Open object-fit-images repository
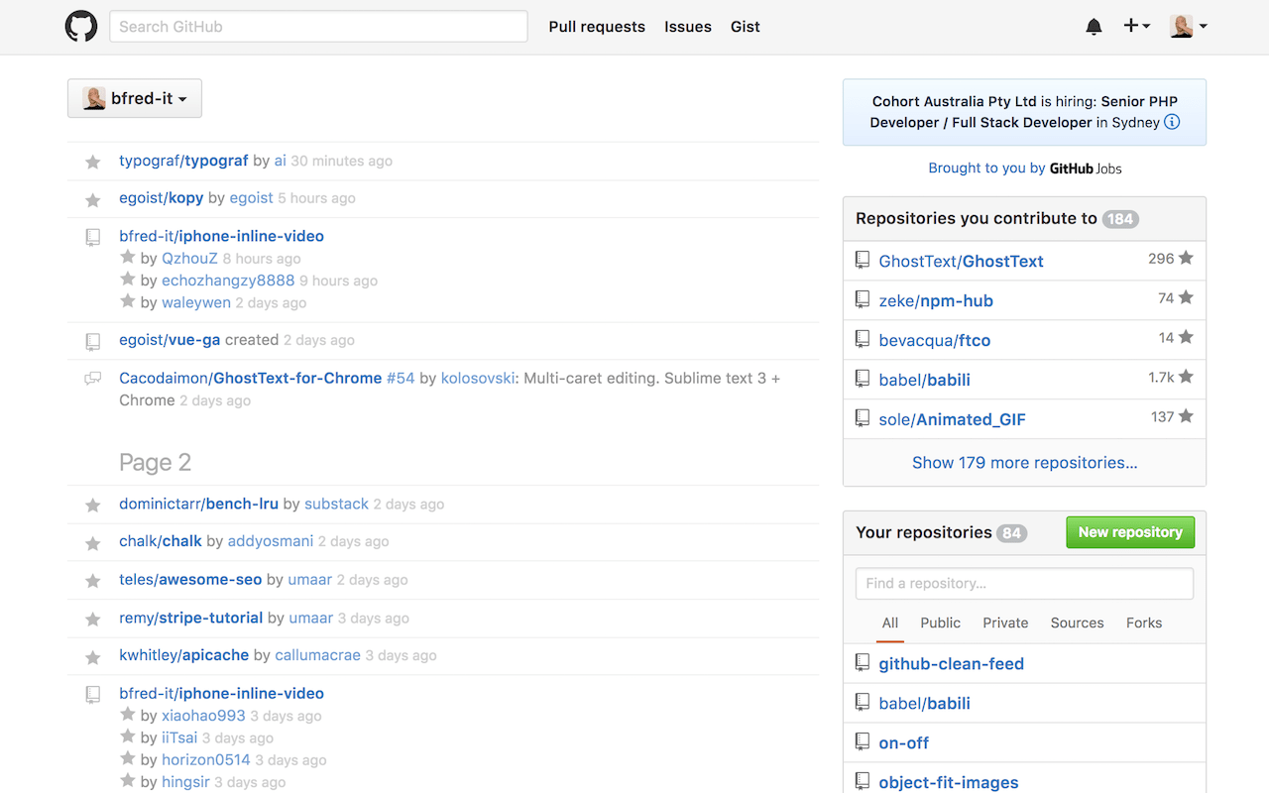The height and width of the screenshot is (793, 1269). pos(949,782)
